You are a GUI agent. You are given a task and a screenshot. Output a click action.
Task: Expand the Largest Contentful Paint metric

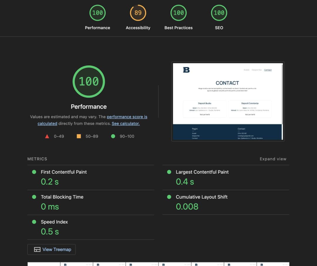pyautogui.click(x=202, y=172)
